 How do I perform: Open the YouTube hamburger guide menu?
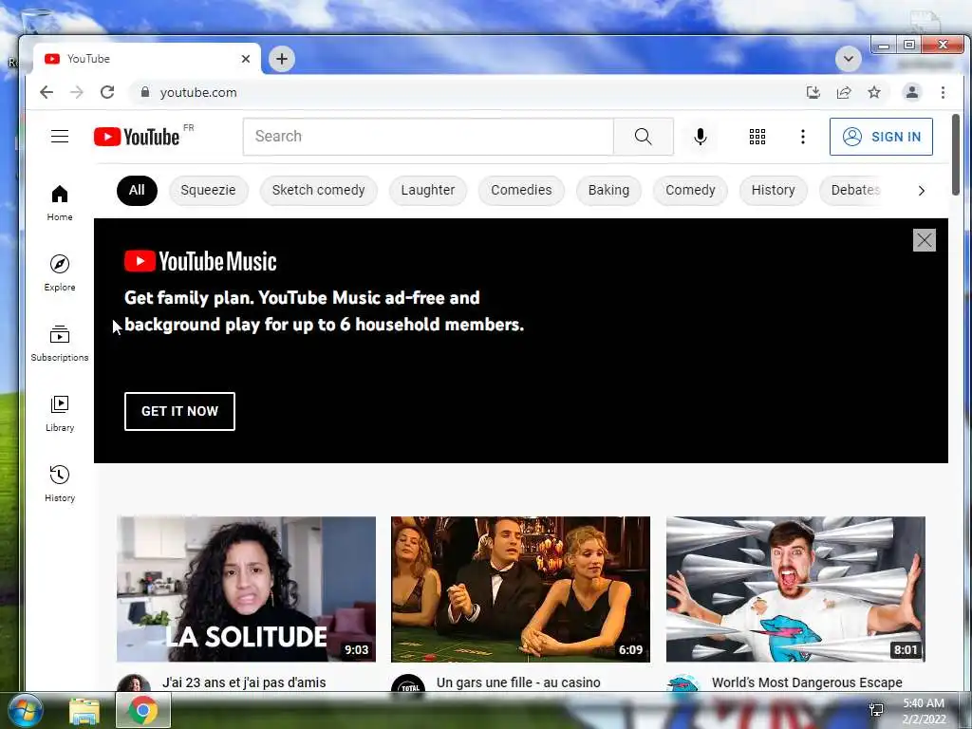60,137
